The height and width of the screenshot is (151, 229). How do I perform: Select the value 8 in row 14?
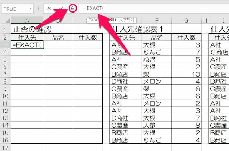pyautogui.click(x=186, y=125)
